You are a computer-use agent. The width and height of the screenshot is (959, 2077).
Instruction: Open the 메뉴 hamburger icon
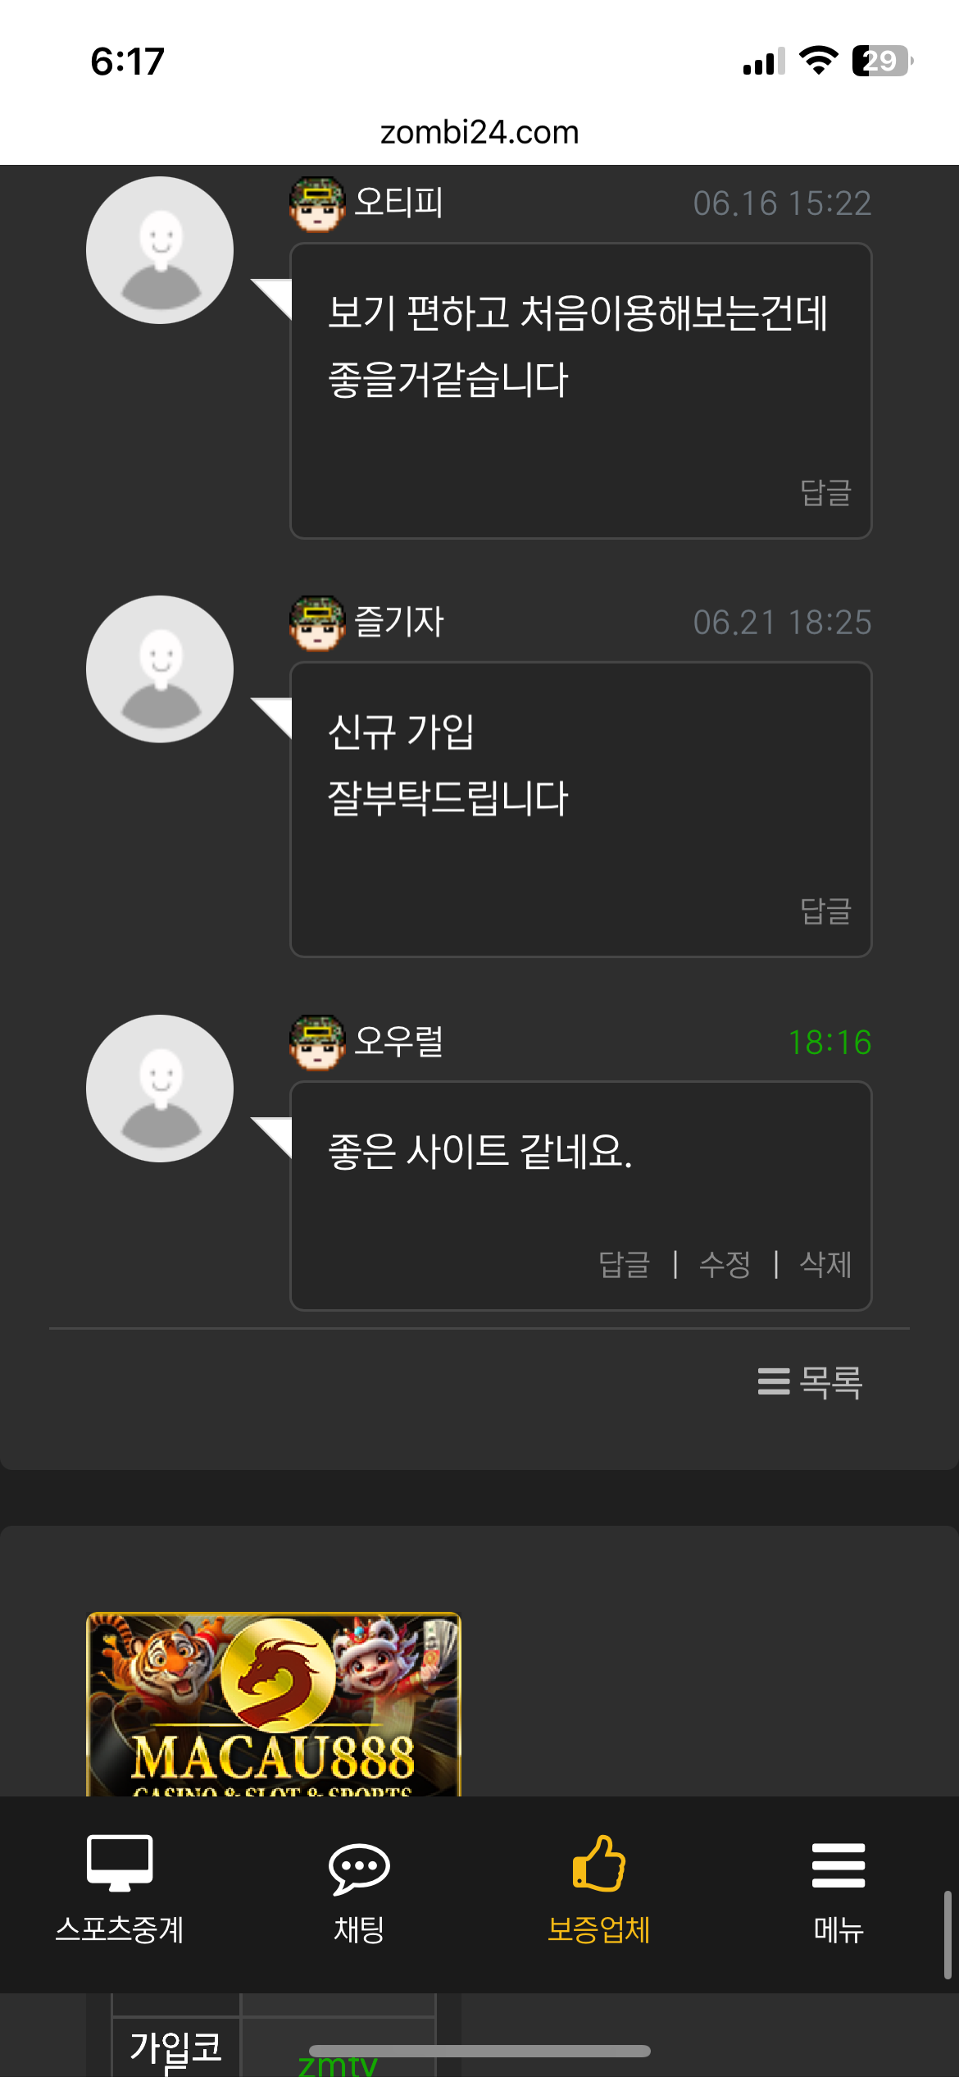click(839, 1865)
